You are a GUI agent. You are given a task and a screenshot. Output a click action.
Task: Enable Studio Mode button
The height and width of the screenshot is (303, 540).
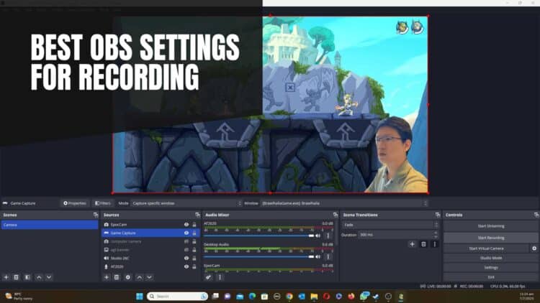(491, 258)
